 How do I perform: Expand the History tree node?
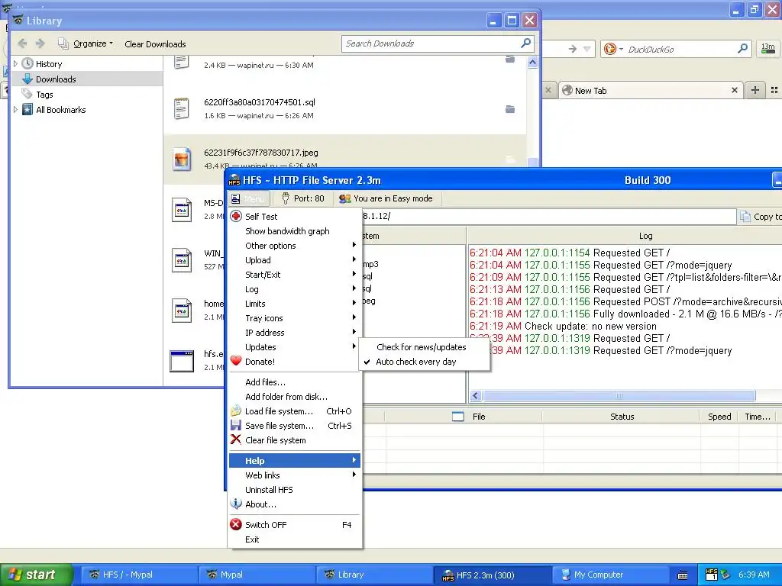(15, 63)
